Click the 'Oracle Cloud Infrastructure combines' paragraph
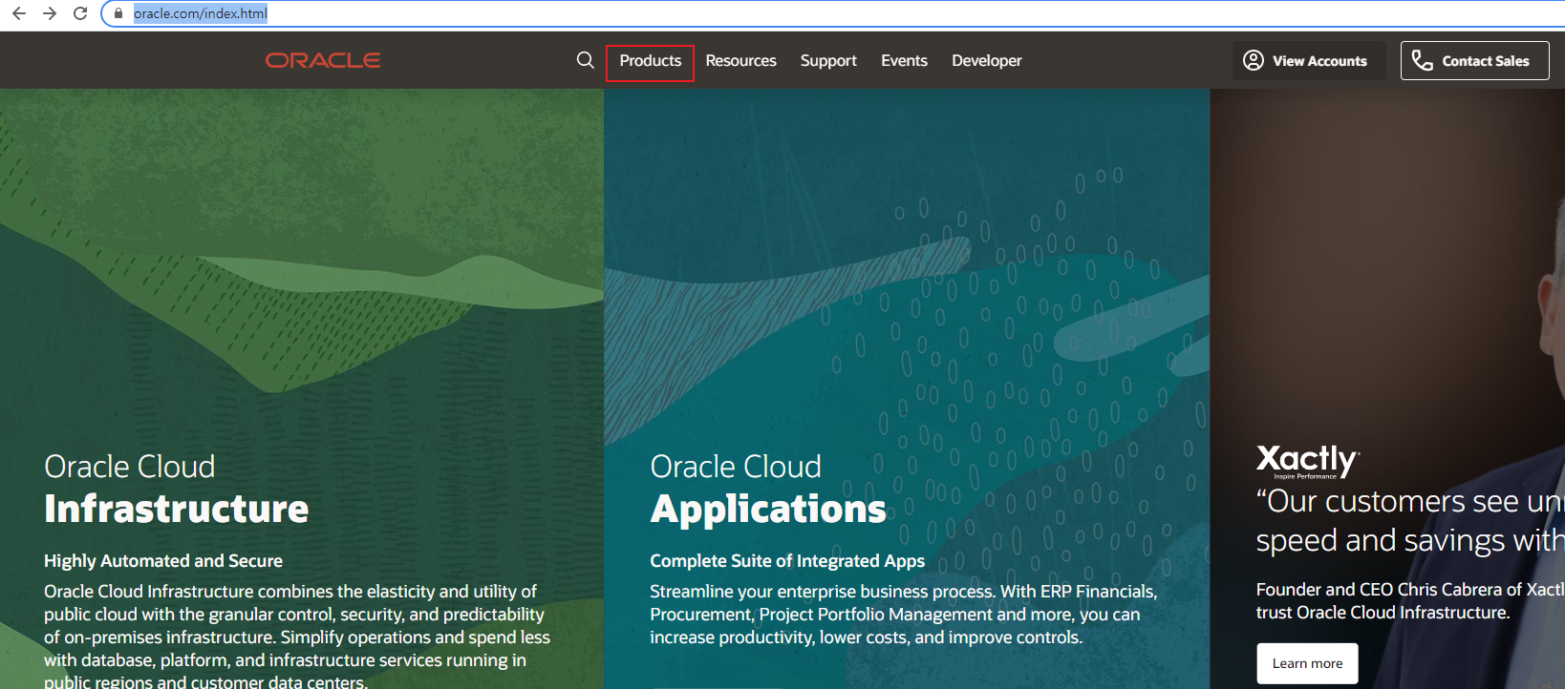1565x689 pixels. click(297, 636)
